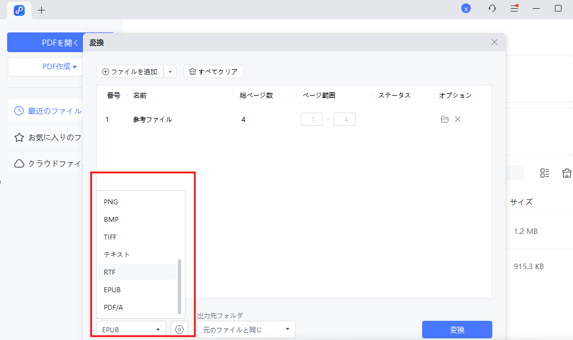Clear all files with すべてクリア
Screen dimensions: 573x340
point(214,71)
